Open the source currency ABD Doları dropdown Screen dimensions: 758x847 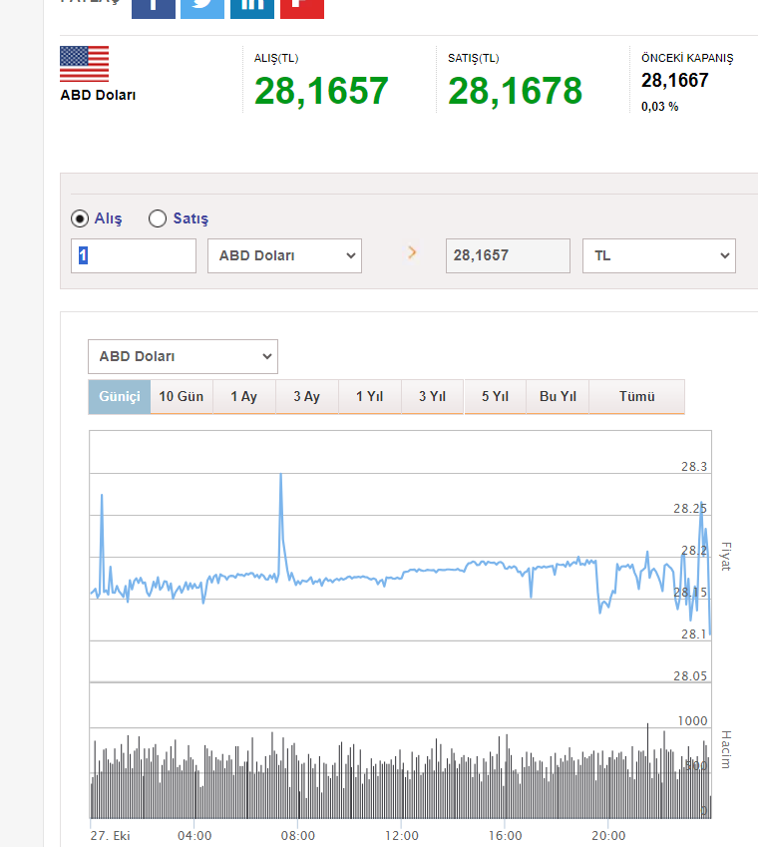click(284, 255)
